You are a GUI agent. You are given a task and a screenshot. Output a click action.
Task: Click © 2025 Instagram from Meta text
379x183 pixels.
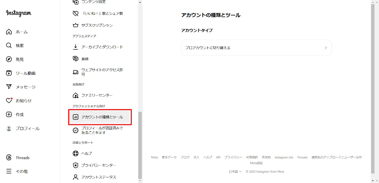tap(265, 172)
